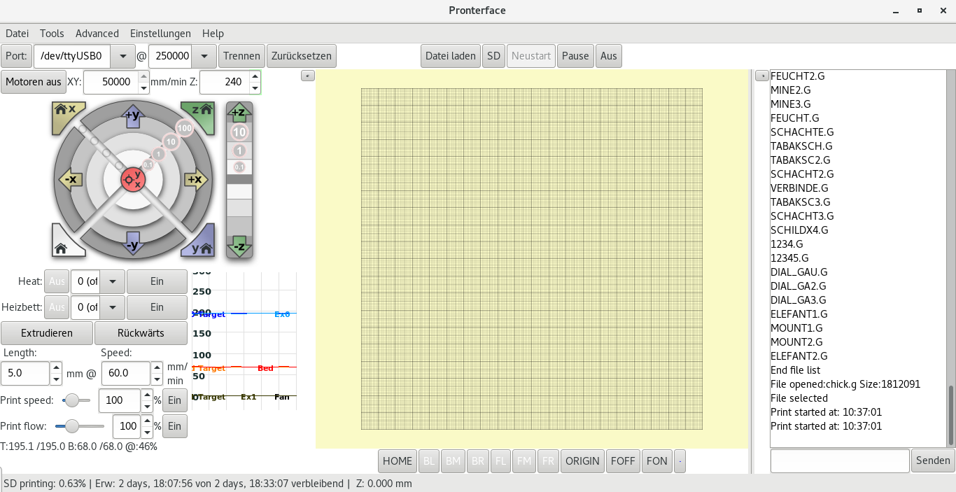The width and height of the screenshot is (956, 492).
Task: Home the X axis
Action: click(x=65, y=113)
